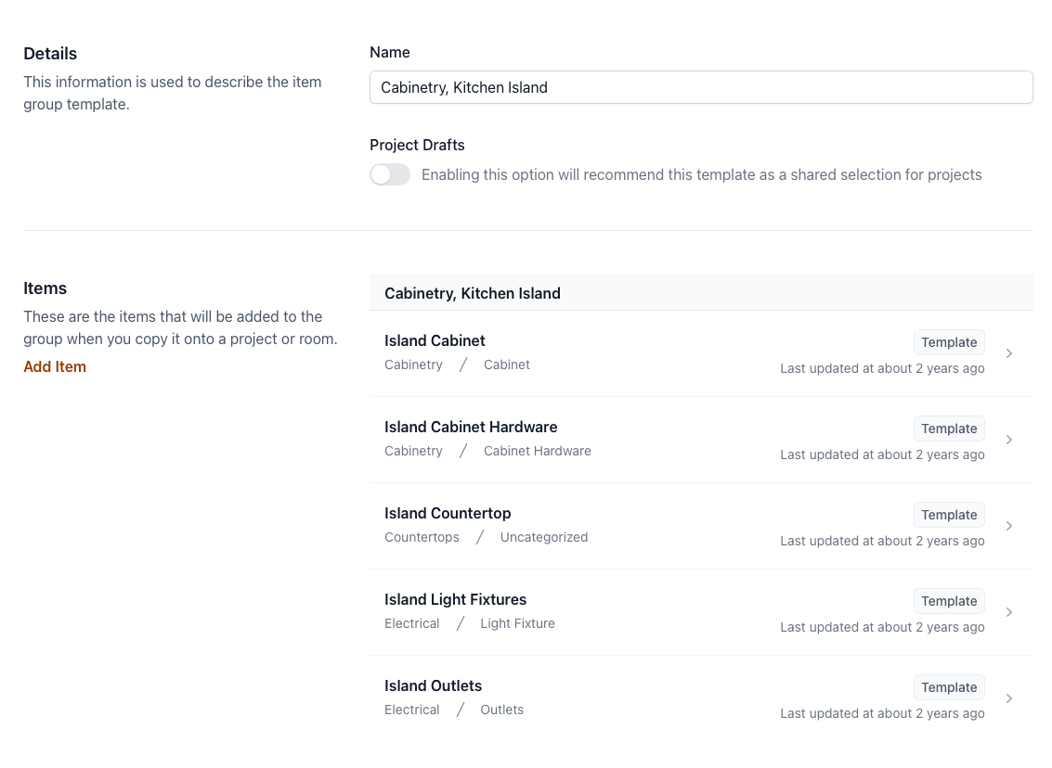
Task: Open the Island Cabinet Hardware item title
Action: 471,427
